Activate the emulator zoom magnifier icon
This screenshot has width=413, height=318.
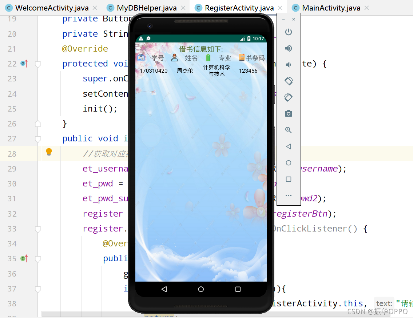[289, 130]
